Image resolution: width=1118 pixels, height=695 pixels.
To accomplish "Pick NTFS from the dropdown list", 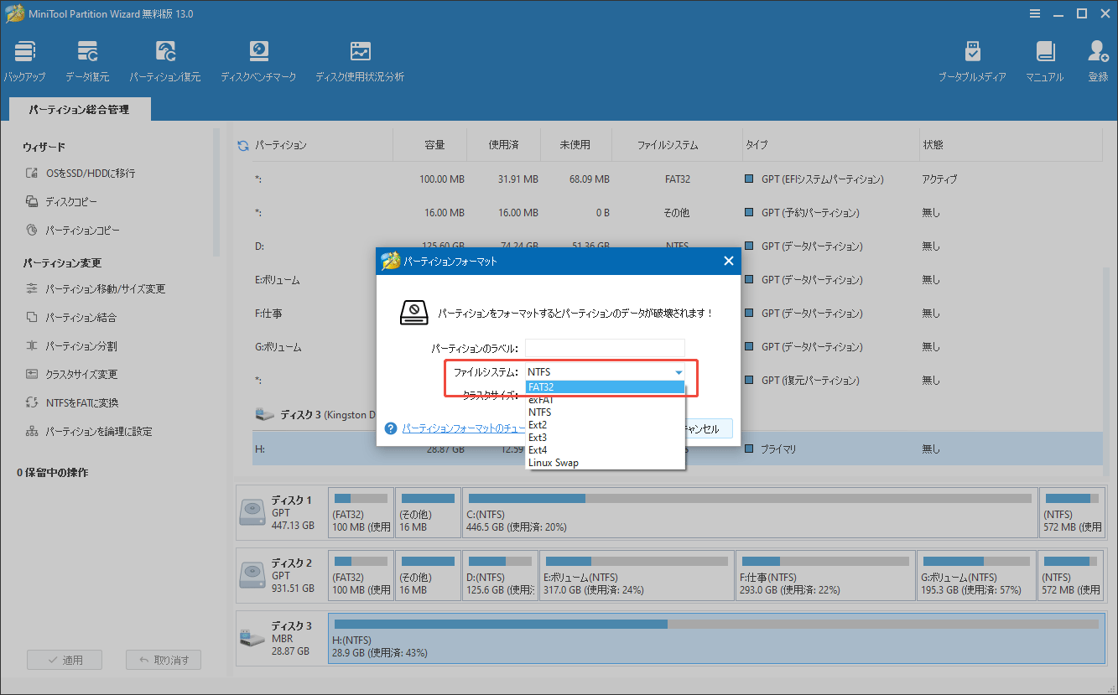I will pos(606,412).
